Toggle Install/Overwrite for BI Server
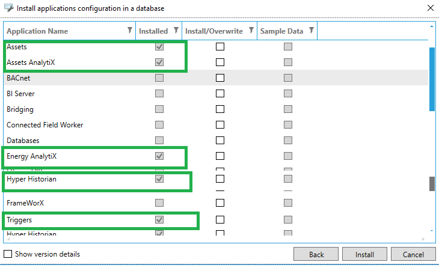Viewport: 439px width, 268px height. click(220, 94)
